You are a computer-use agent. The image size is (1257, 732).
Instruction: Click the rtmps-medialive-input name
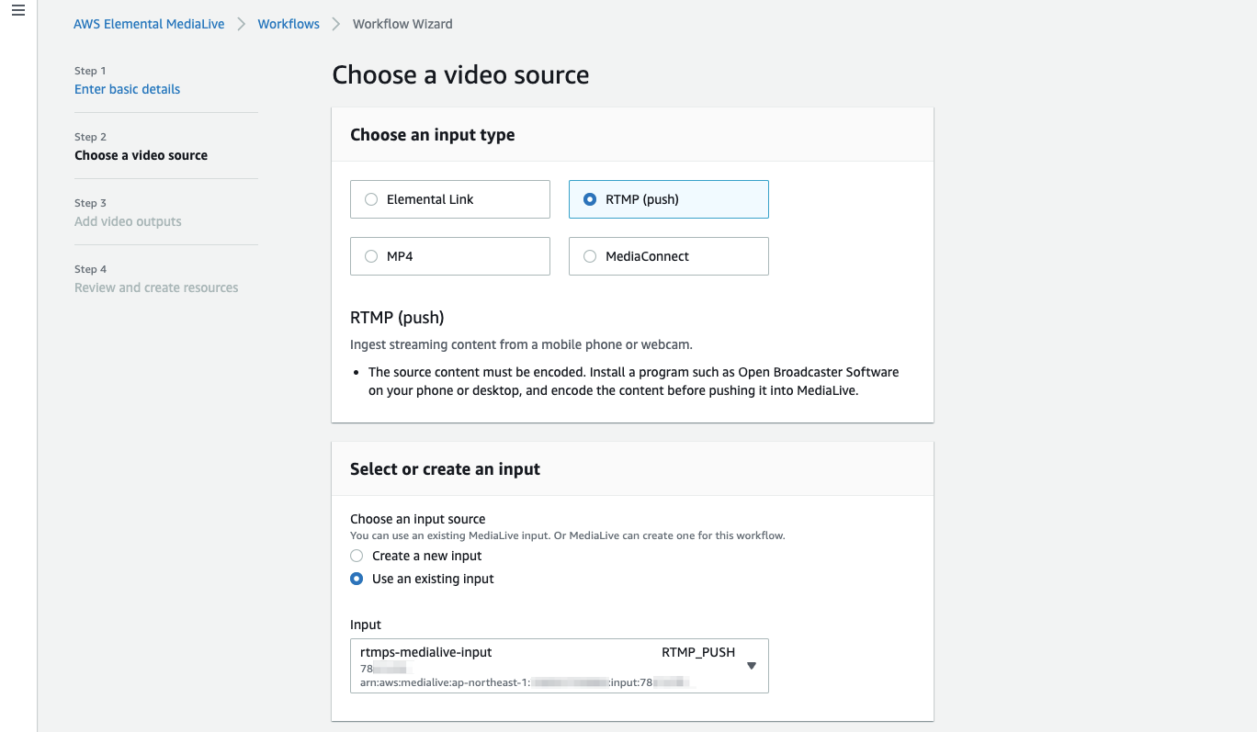426,652
